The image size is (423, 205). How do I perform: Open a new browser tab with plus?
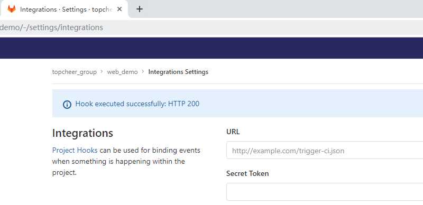point(139,9)
